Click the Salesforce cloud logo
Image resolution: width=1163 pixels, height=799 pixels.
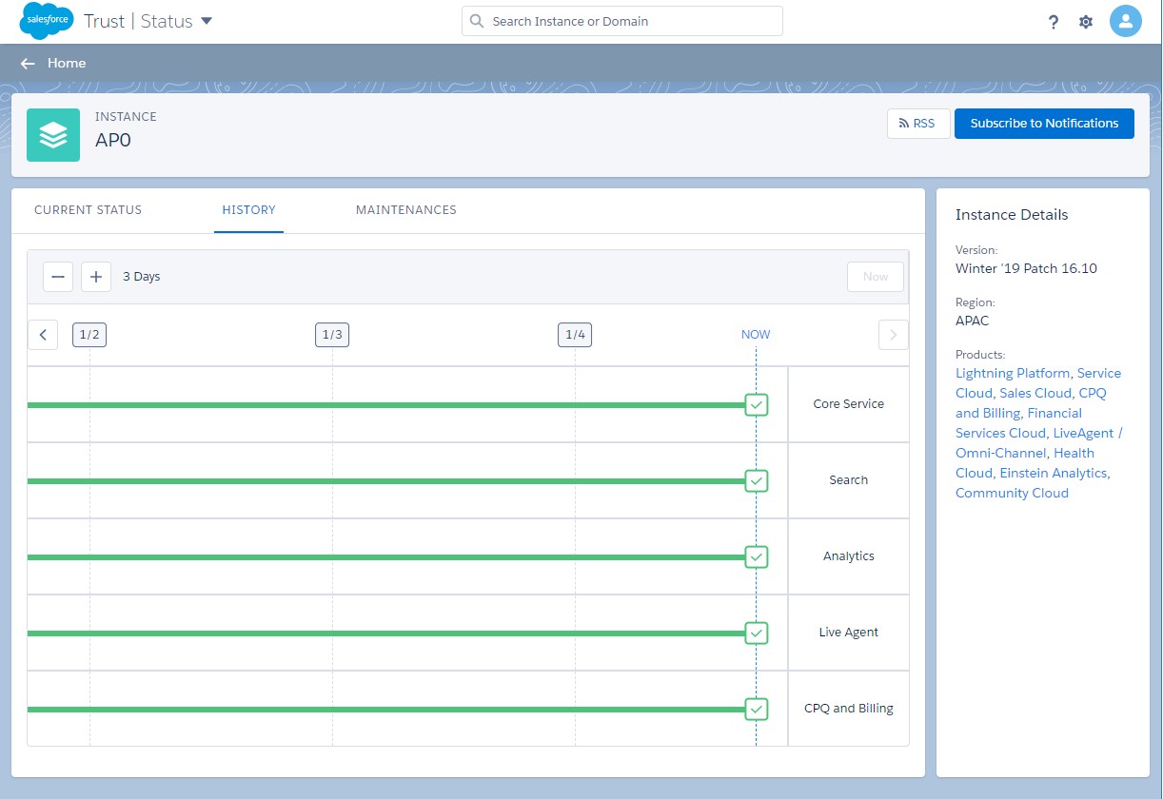click(47, 21)
